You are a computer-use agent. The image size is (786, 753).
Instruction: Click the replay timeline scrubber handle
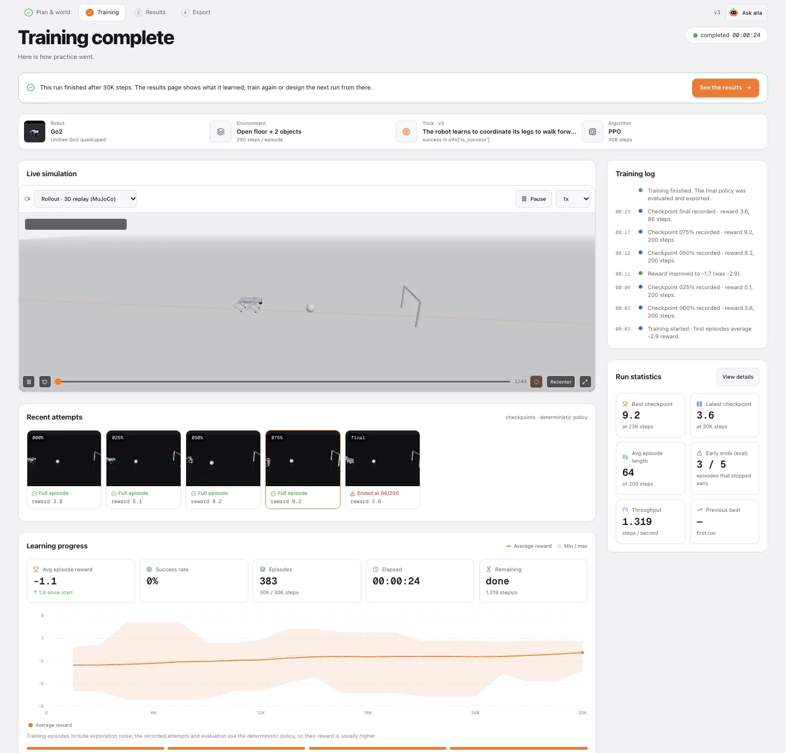(58, 382)
